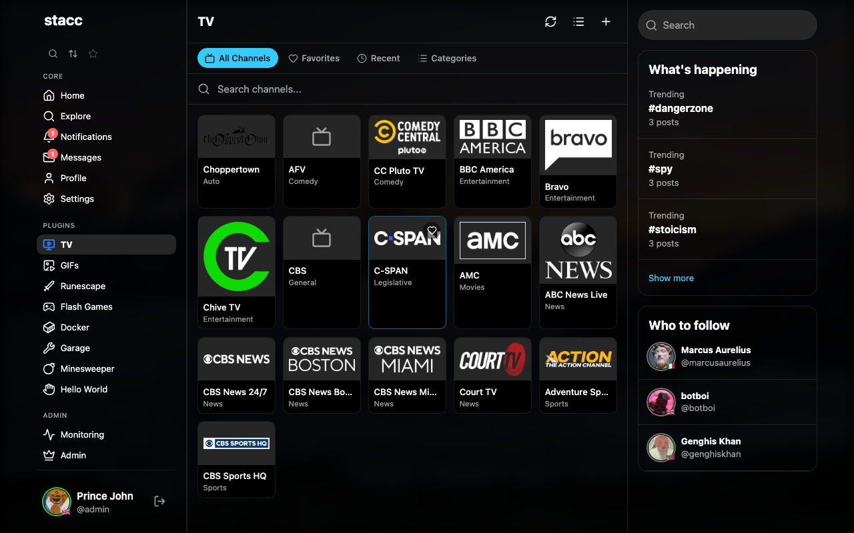854x533 pixels.
Task: Refresh the TV channel list
Action: [550, 21]
